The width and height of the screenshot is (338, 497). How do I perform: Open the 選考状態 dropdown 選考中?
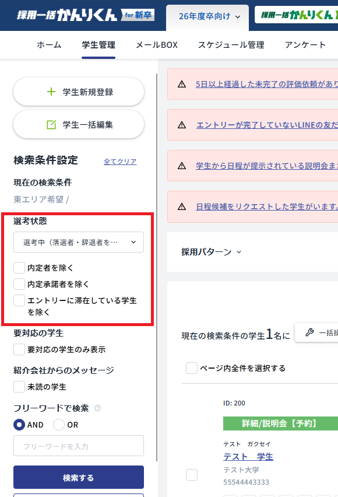click(79, 242)
